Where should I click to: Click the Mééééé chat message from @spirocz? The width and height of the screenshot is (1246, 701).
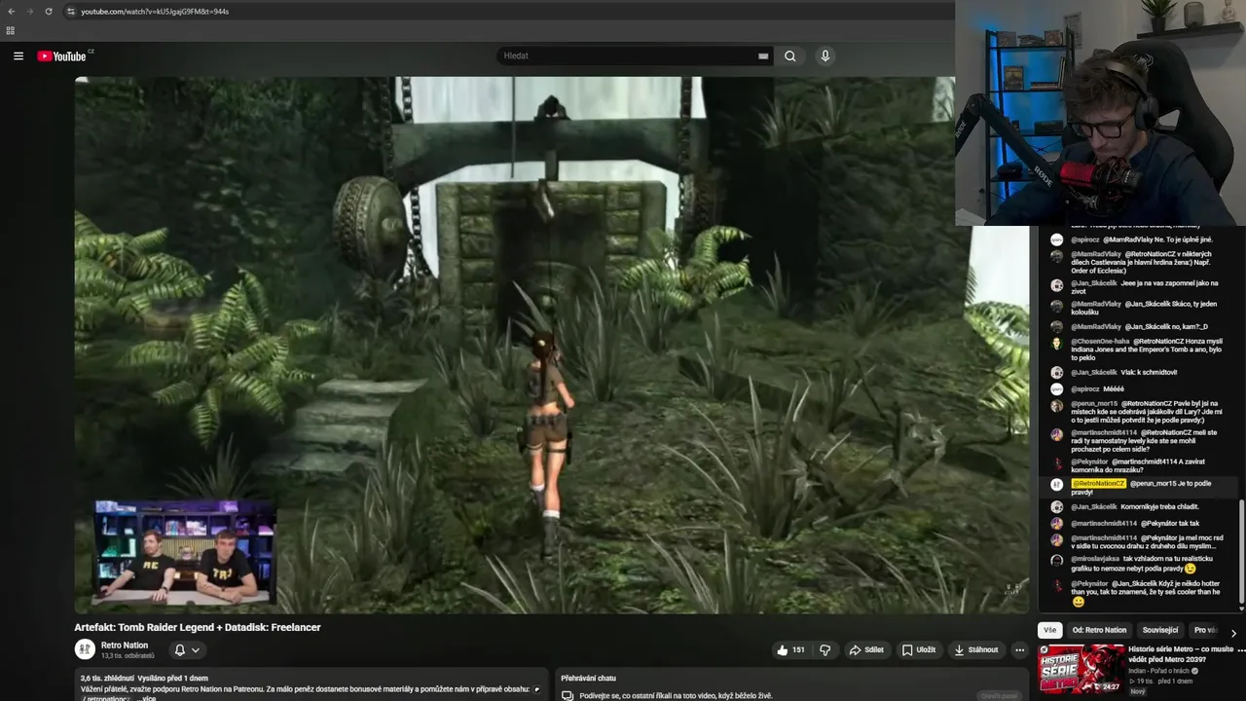pyautogui.click(x=1114, y=388)
